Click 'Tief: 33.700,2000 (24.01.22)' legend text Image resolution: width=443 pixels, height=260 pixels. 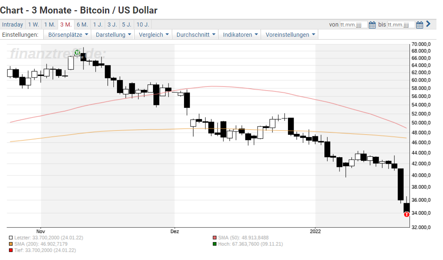pos(45,250)
